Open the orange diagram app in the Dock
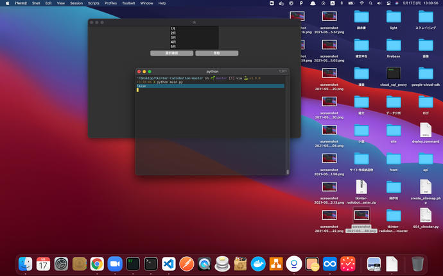The height and width of the screenshot is (276, 443). click(276, 264)
